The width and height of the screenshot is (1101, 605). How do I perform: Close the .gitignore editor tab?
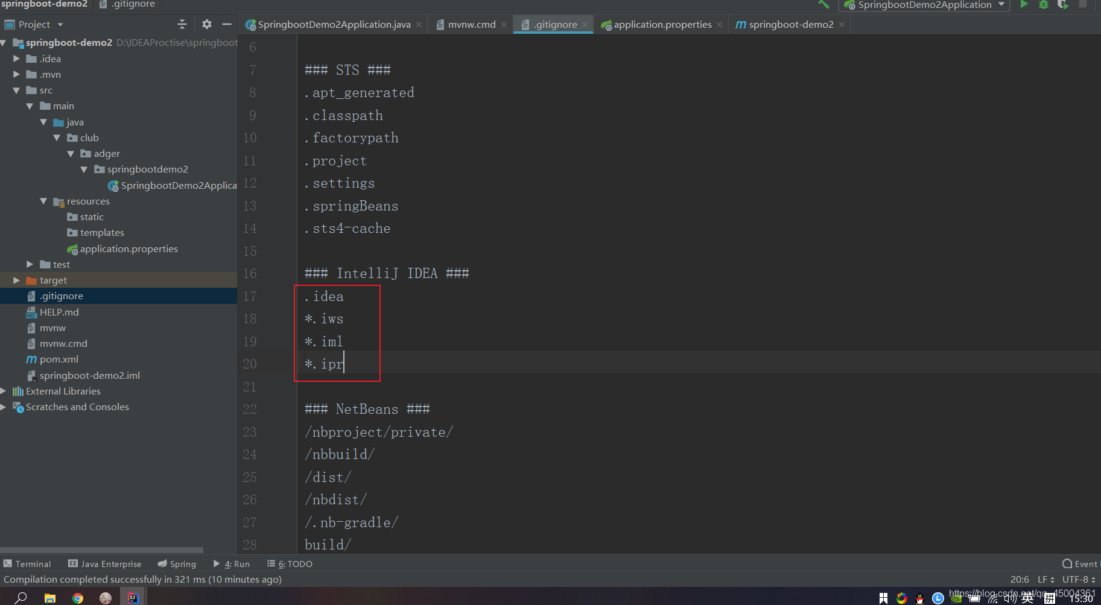pos(585,25)
